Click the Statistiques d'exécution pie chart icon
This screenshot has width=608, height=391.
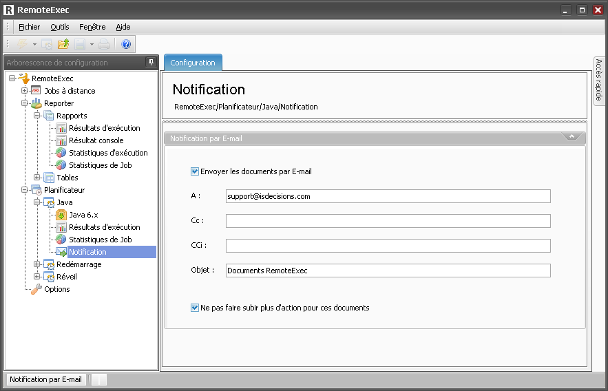(61, 153)
